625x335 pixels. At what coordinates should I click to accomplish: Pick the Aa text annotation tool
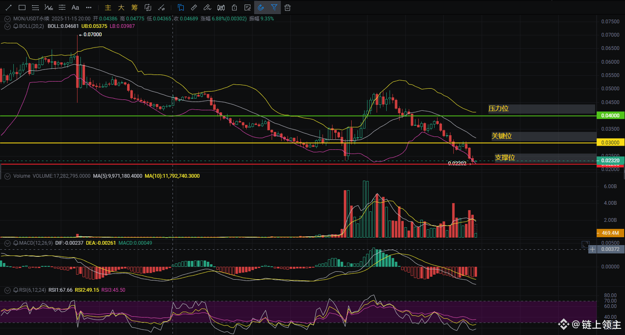pyautogui.click(x=75, y=7)
